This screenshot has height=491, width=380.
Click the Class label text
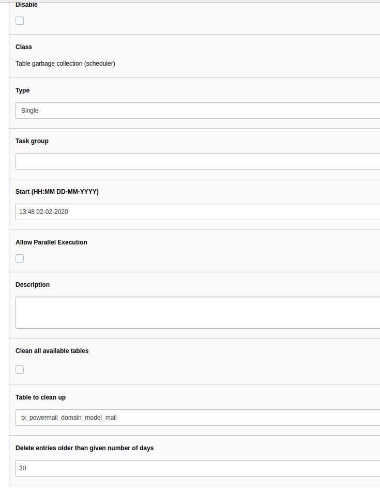coord(23,47)
